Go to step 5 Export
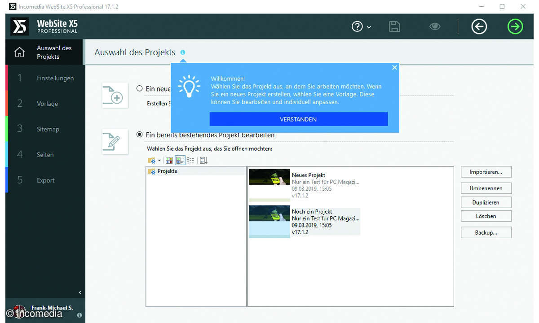 click(45, 180)
